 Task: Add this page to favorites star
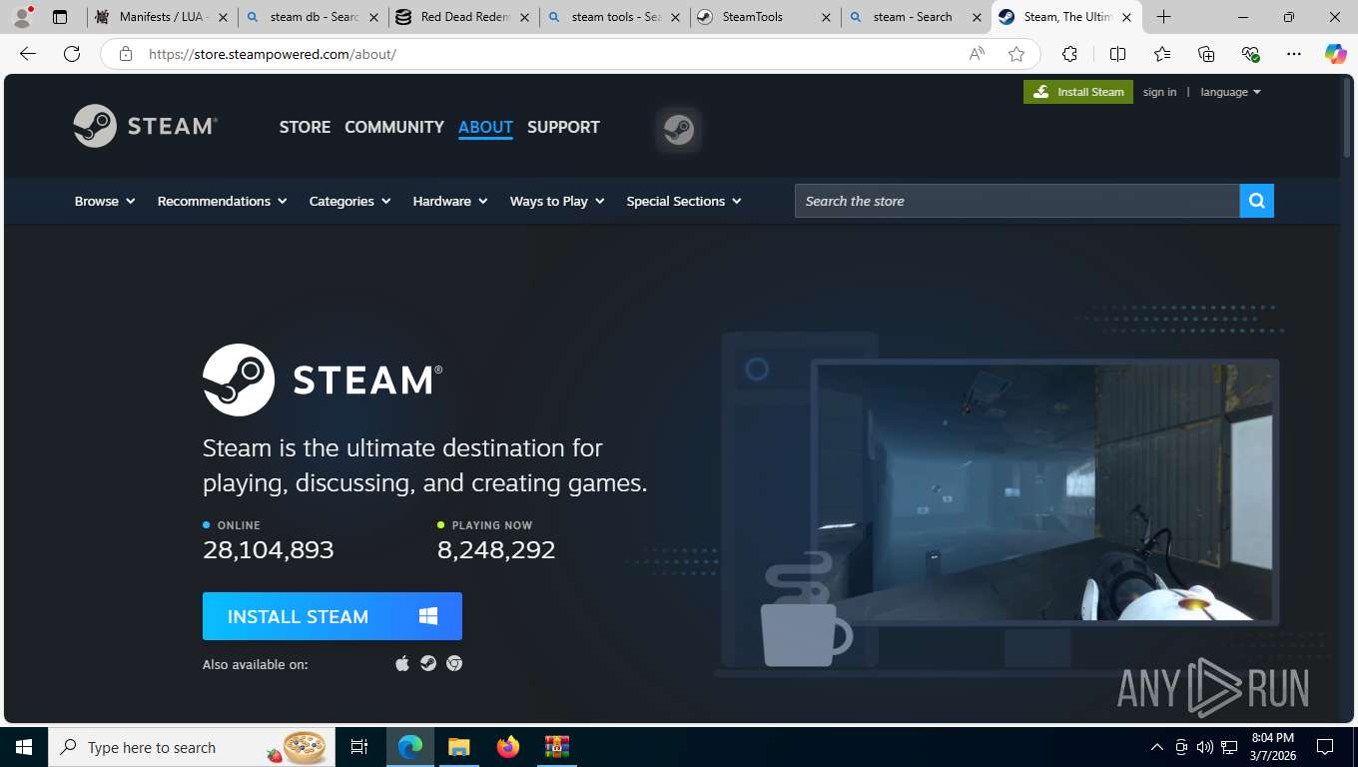(1017, 54)
